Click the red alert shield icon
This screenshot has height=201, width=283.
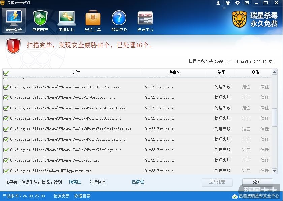[x=13, y=46]
